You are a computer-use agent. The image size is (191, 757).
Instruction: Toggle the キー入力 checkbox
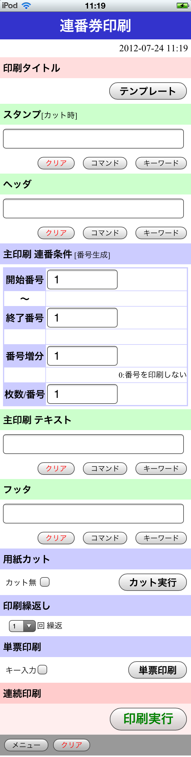point(42,670)
